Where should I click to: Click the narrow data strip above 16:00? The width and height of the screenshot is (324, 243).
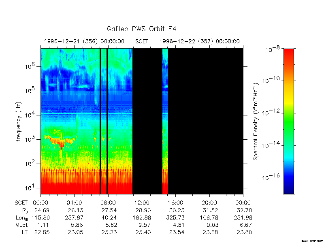165,121
